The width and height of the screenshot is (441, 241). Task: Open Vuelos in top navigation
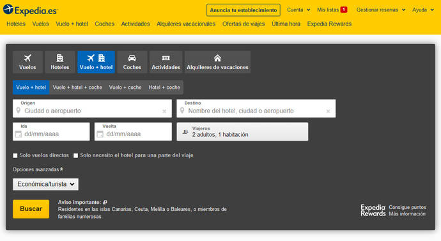(x=40, y=24)
